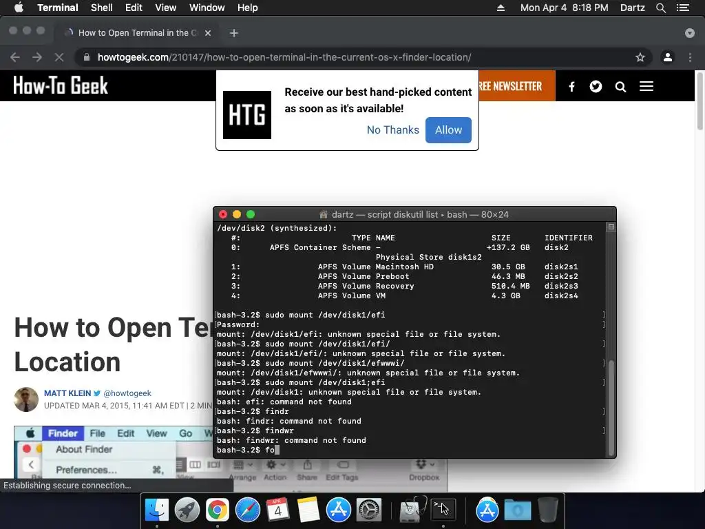
Task: Click Matt Klein author photo
Action: (26, 400)
